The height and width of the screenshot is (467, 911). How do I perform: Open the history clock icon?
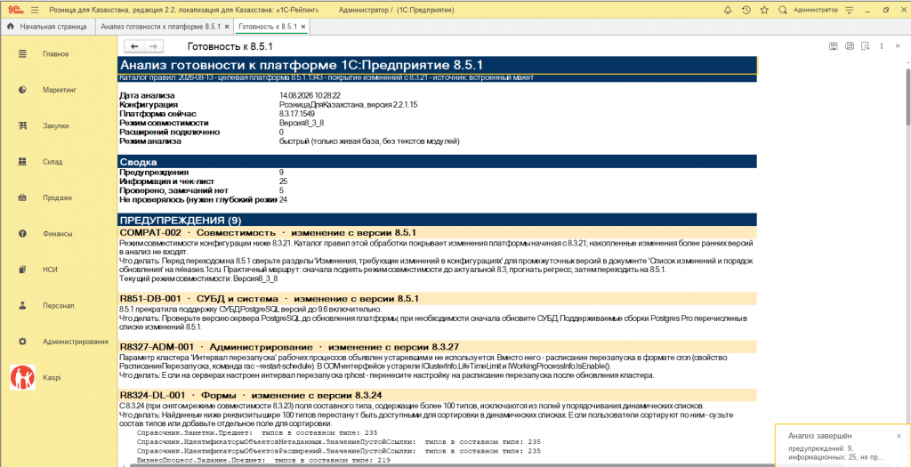tap(746, 10)
